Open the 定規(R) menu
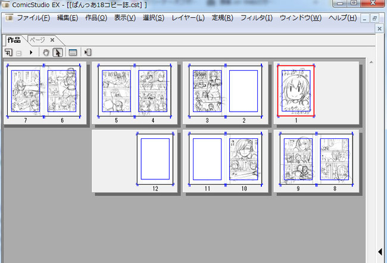Screen dimensions: 387x263 pos(222,18)
